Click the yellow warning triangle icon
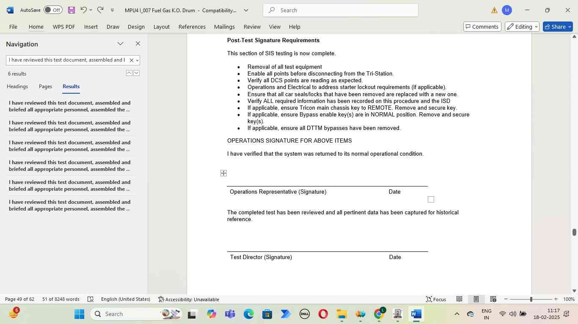The image size is (578, 324). click(x=494, y=10)
